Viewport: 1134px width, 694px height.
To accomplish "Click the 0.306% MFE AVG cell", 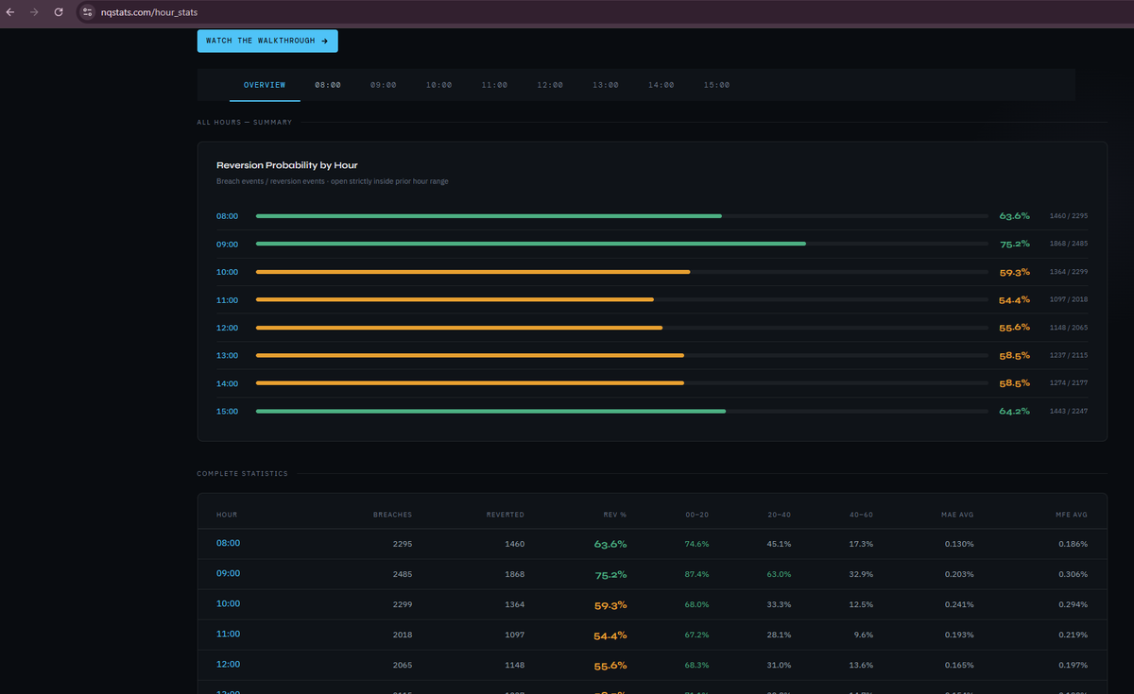I will tap(1073, 574).
